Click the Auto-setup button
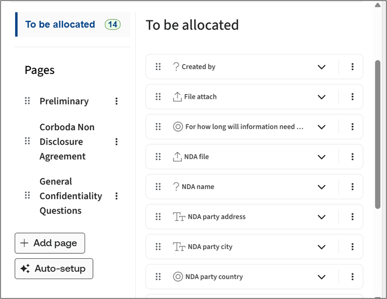The width and height of the screenshot is (387, 299). (54, 268)
